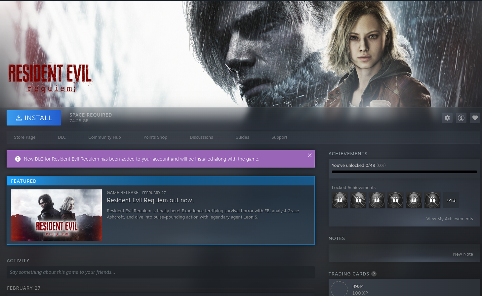Image resolution: width=482 pixels, height=296 pixels.
Task: Select the sixth locked achievement icon
Action: (432, 200)
